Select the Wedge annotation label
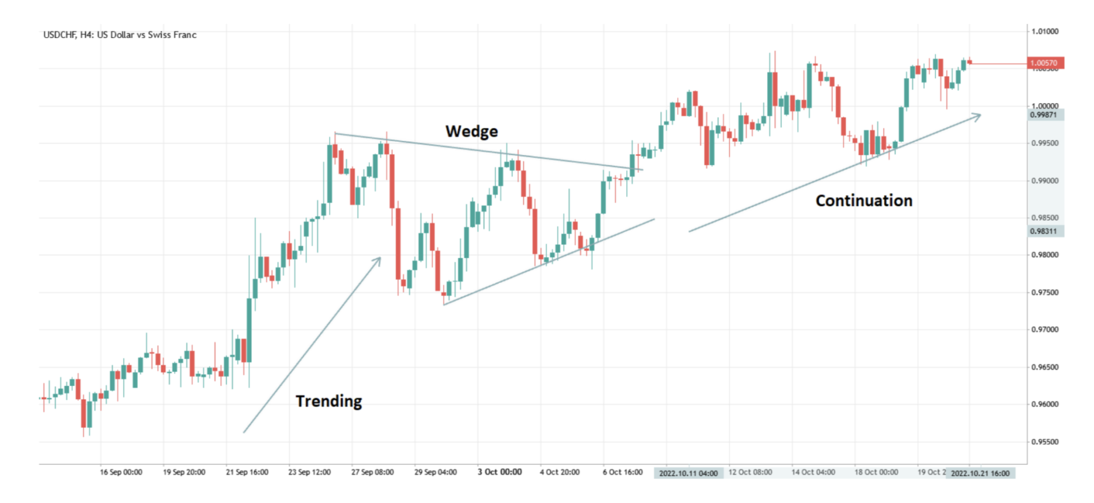Image resolution: width=1094 pixels, height=503 pixels. 471,132
